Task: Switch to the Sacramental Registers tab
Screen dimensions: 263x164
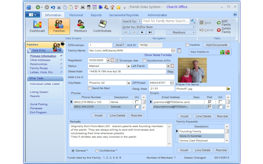Action: coord(124,15)
